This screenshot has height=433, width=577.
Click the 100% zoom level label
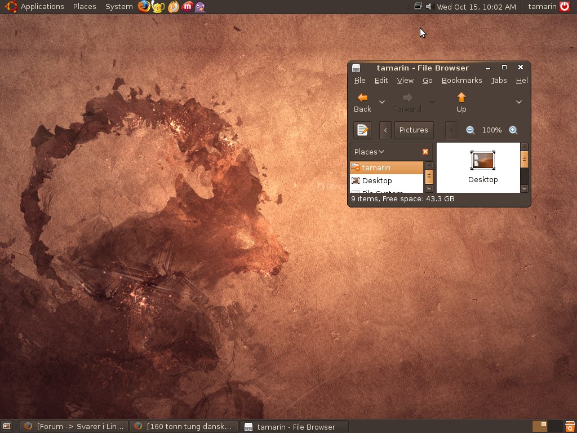coord(491,130)
